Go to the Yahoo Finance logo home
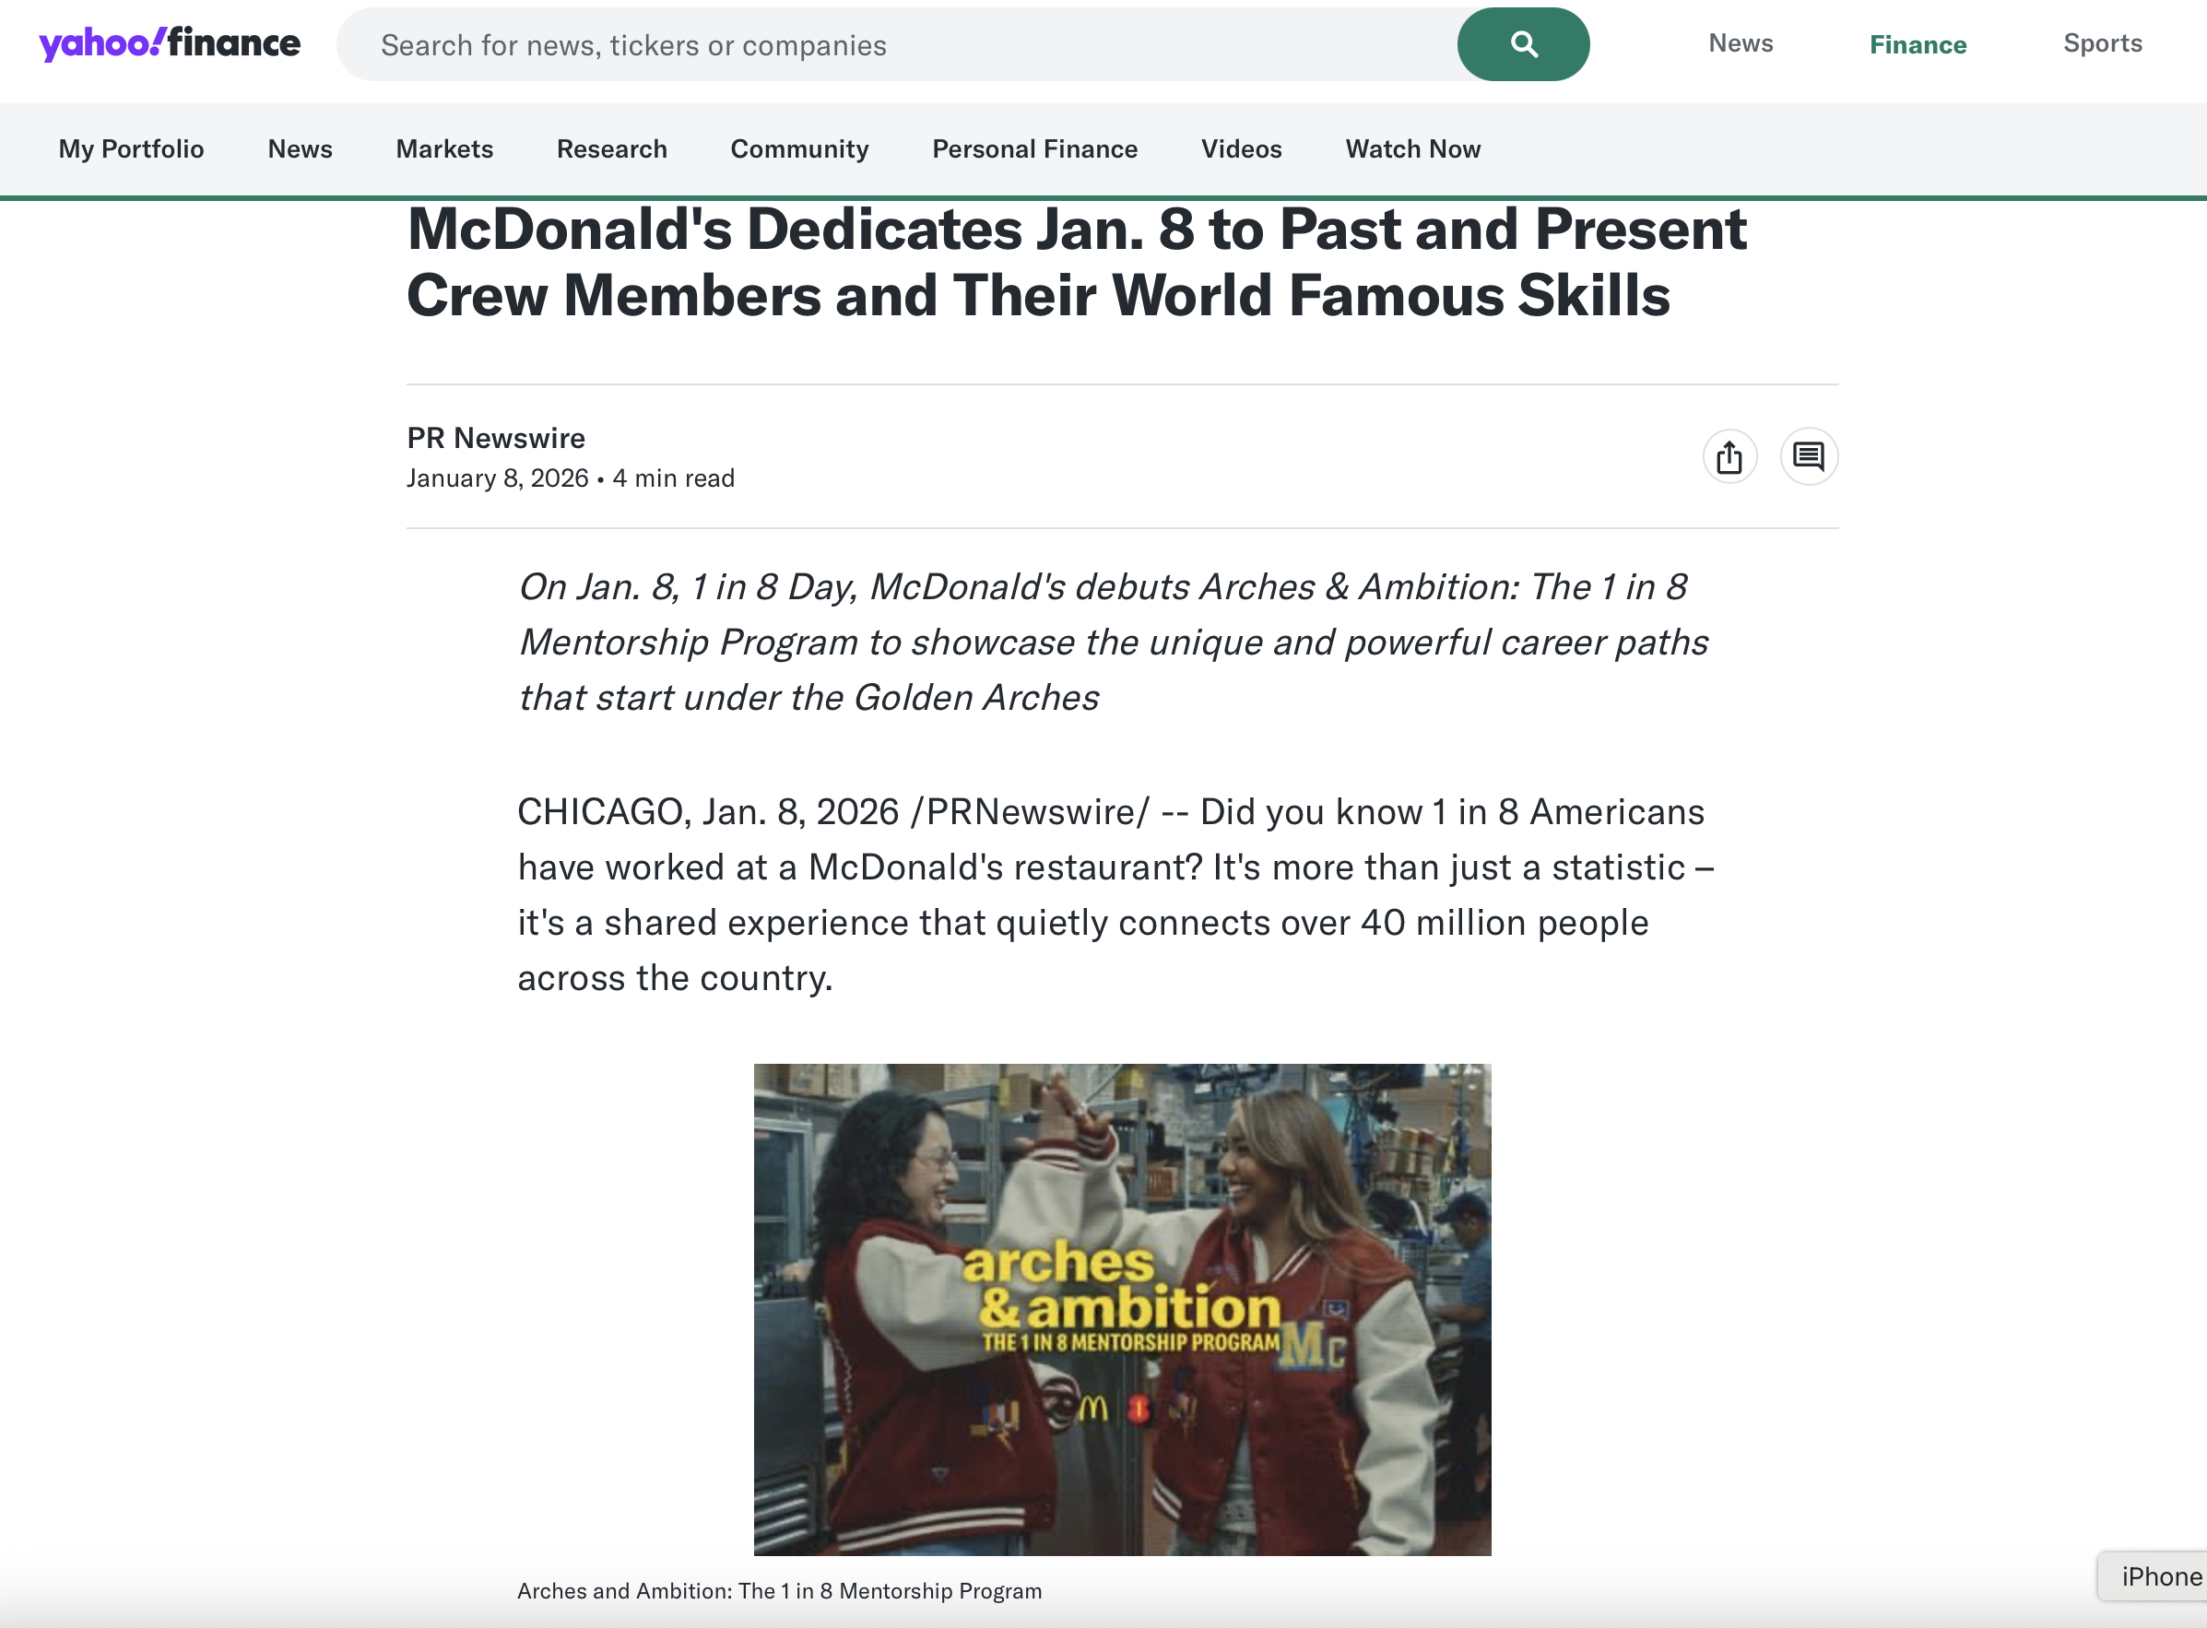Image resolution: width=2207 pixels, height=1628 pixels. [170, 44]
